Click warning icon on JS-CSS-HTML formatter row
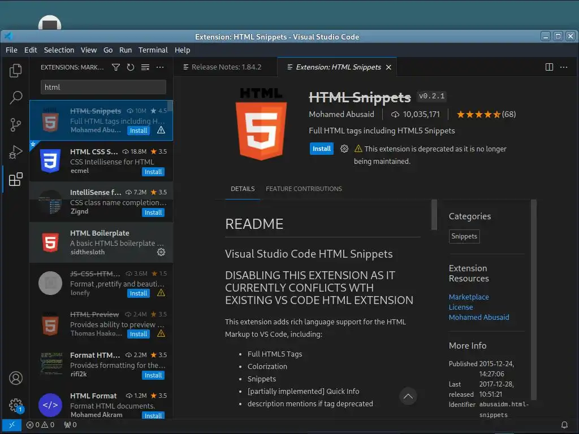Image resolution: width=579 pixels, height=434 pixels. pos(161,293)
